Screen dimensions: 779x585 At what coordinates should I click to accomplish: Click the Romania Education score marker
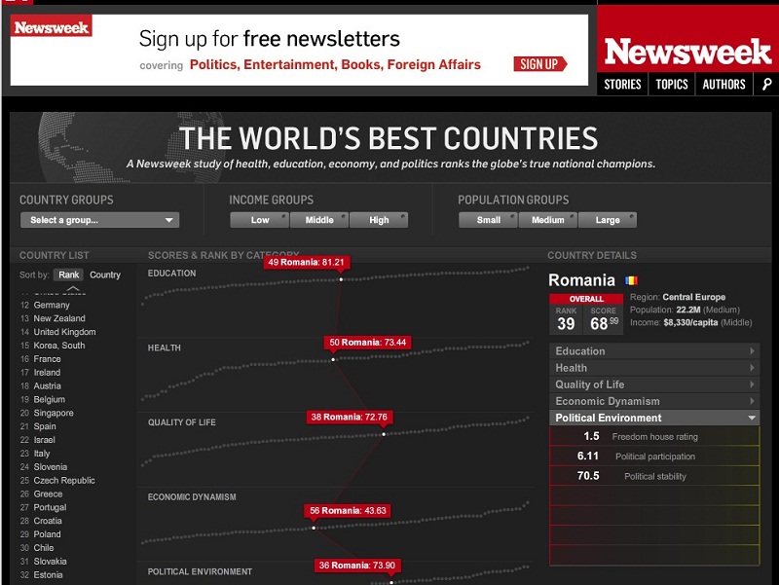[341, 279]
